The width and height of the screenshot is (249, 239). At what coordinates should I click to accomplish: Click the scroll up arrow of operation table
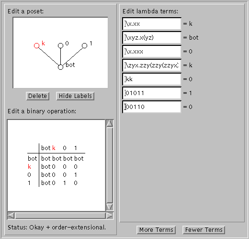click(110, 123)
